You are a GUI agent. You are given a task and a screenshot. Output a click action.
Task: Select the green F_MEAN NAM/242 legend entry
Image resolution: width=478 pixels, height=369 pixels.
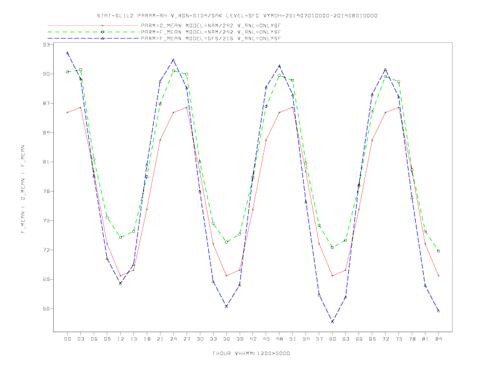point(164,32)
